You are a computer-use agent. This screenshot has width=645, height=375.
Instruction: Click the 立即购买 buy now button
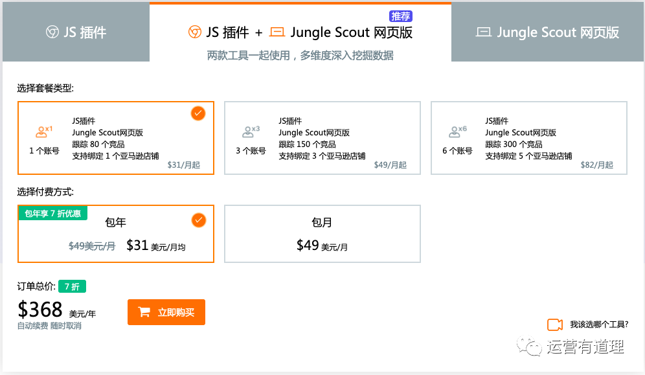tap(166, 312)
